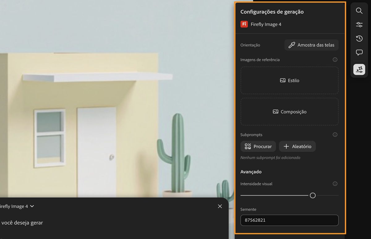Add a random subprompt with Aleatório

click(x=297, y=146)
